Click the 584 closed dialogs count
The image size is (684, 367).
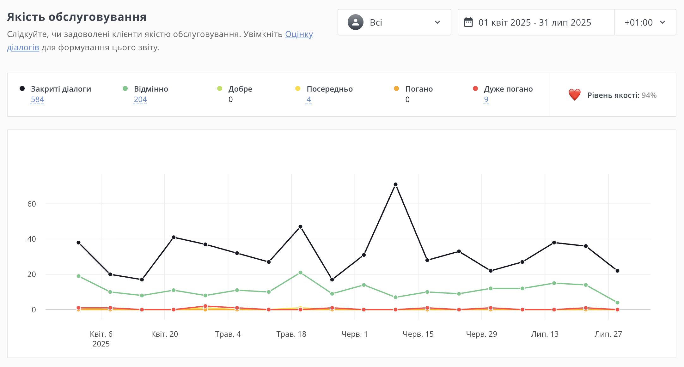pyautogui.click(x=37, y=99)
